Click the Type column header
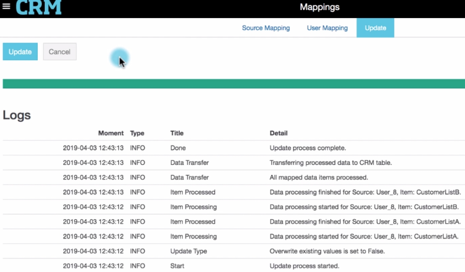The image size is (465, 272). (x=137, y=133)
